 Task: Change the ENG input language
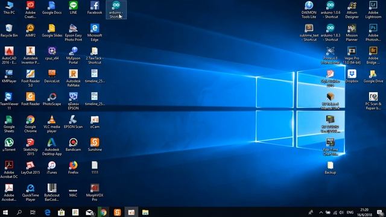(350, 212)
